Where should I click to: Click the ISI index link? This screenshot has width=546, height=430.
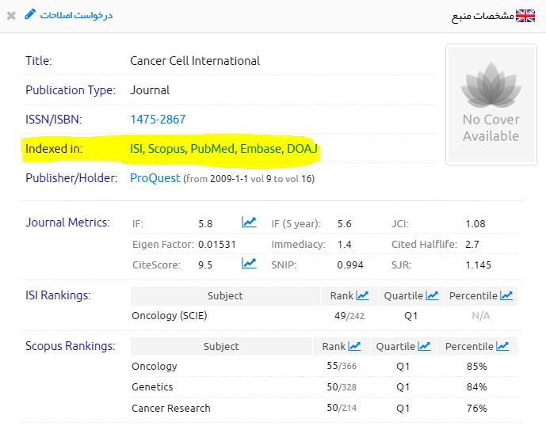click(x=136, y=148)
